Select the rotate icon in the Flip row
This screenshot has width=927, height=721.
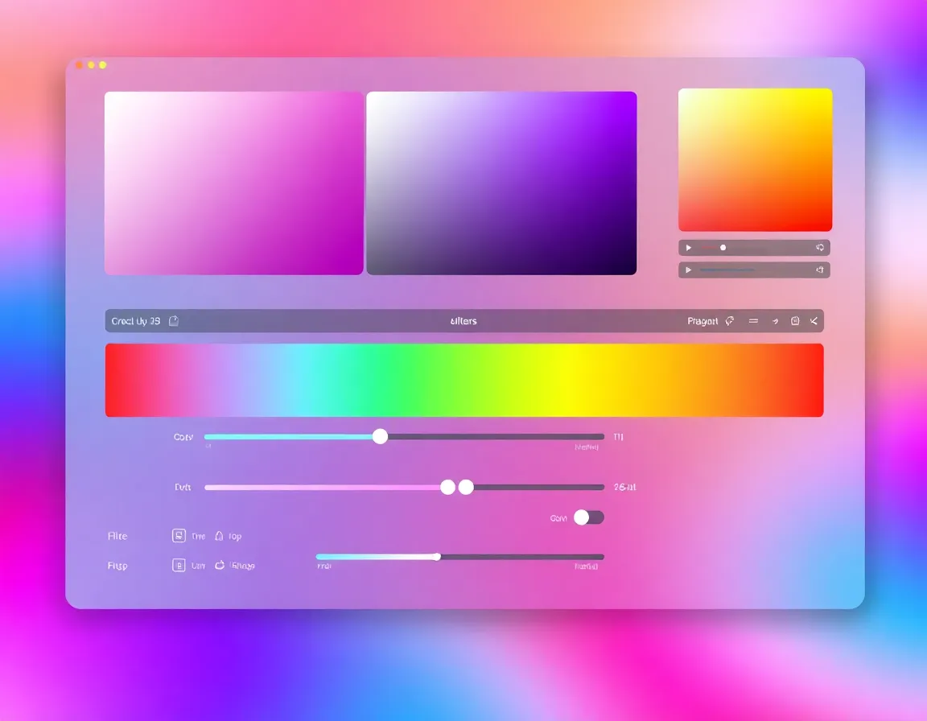pyautogui.click(x=219, y=565)
